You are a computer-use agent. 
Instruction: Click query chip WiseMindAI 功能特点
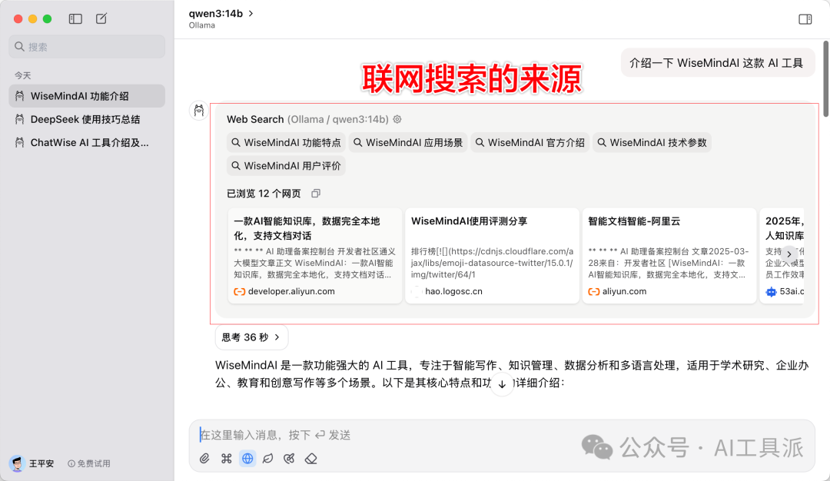(x=287, y=143)
